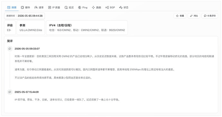Click the star icon on 收藏
Viewport: 222px width, 117px height.
pos(177,16)
